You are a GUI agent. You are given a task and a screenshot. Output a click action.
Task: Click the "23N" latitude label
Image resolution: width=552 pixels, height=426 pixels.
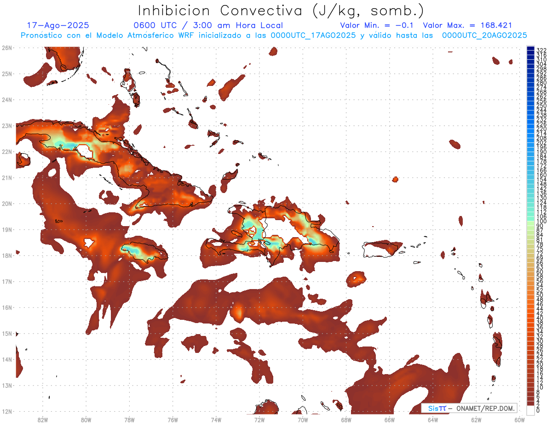coord(7,125)
